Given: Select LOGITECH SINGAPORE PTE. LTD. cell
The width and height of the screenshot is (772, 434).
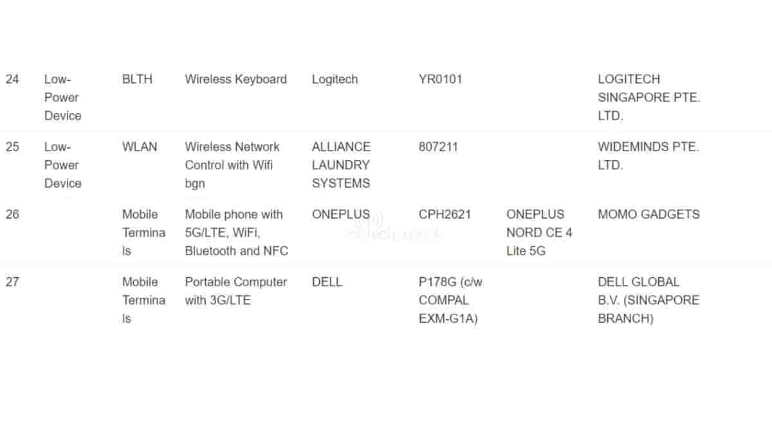Looking at the screenshot, I should pyautogui.click(x=648, y=98).
